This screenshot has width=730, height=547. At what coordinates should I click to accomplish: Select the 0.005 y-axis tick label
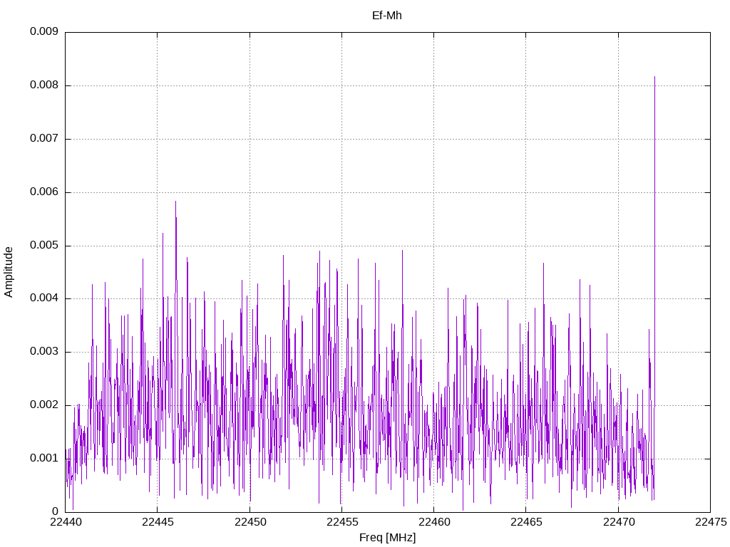pos(43,246)
